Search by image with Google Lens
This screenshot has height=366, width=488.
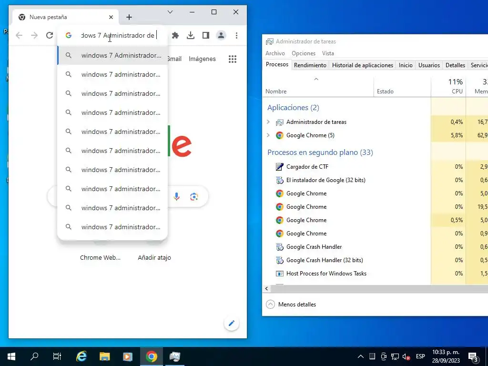point(194,197)
